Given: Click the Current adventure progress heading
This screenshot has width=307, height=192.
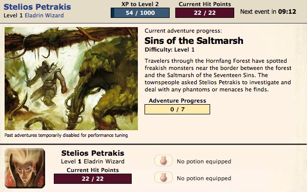Looking at the screenshot, I should [183, 31].
